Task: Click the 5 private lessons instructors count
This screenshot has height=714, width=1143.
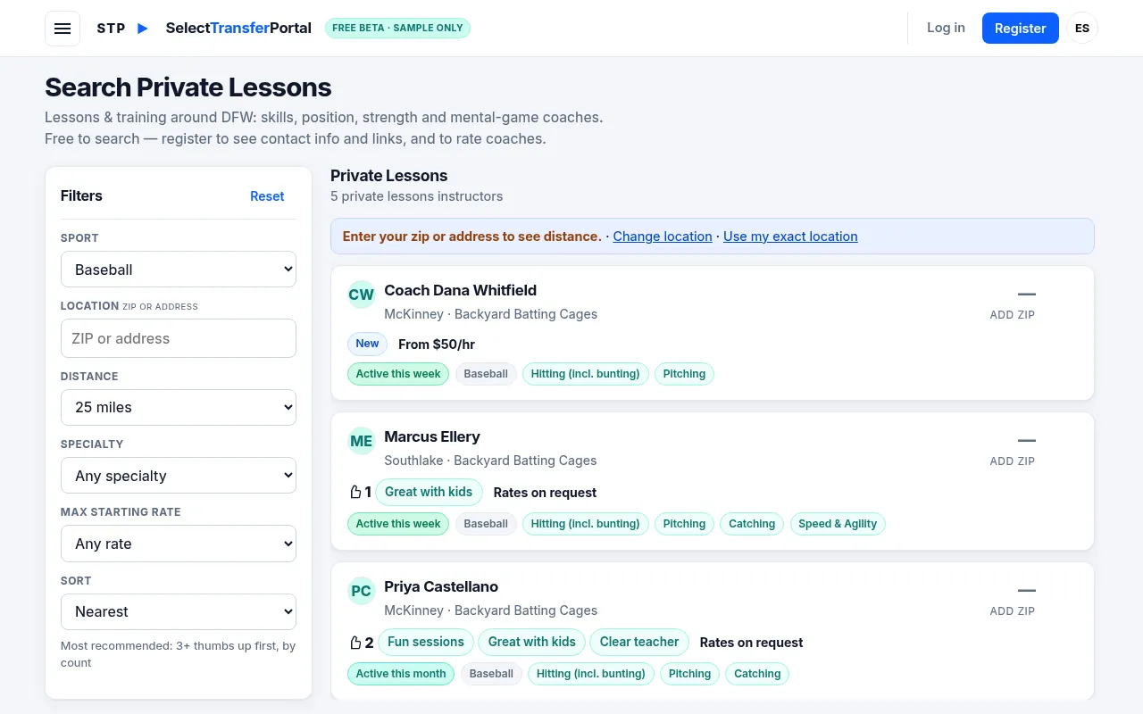Action: 416,196
